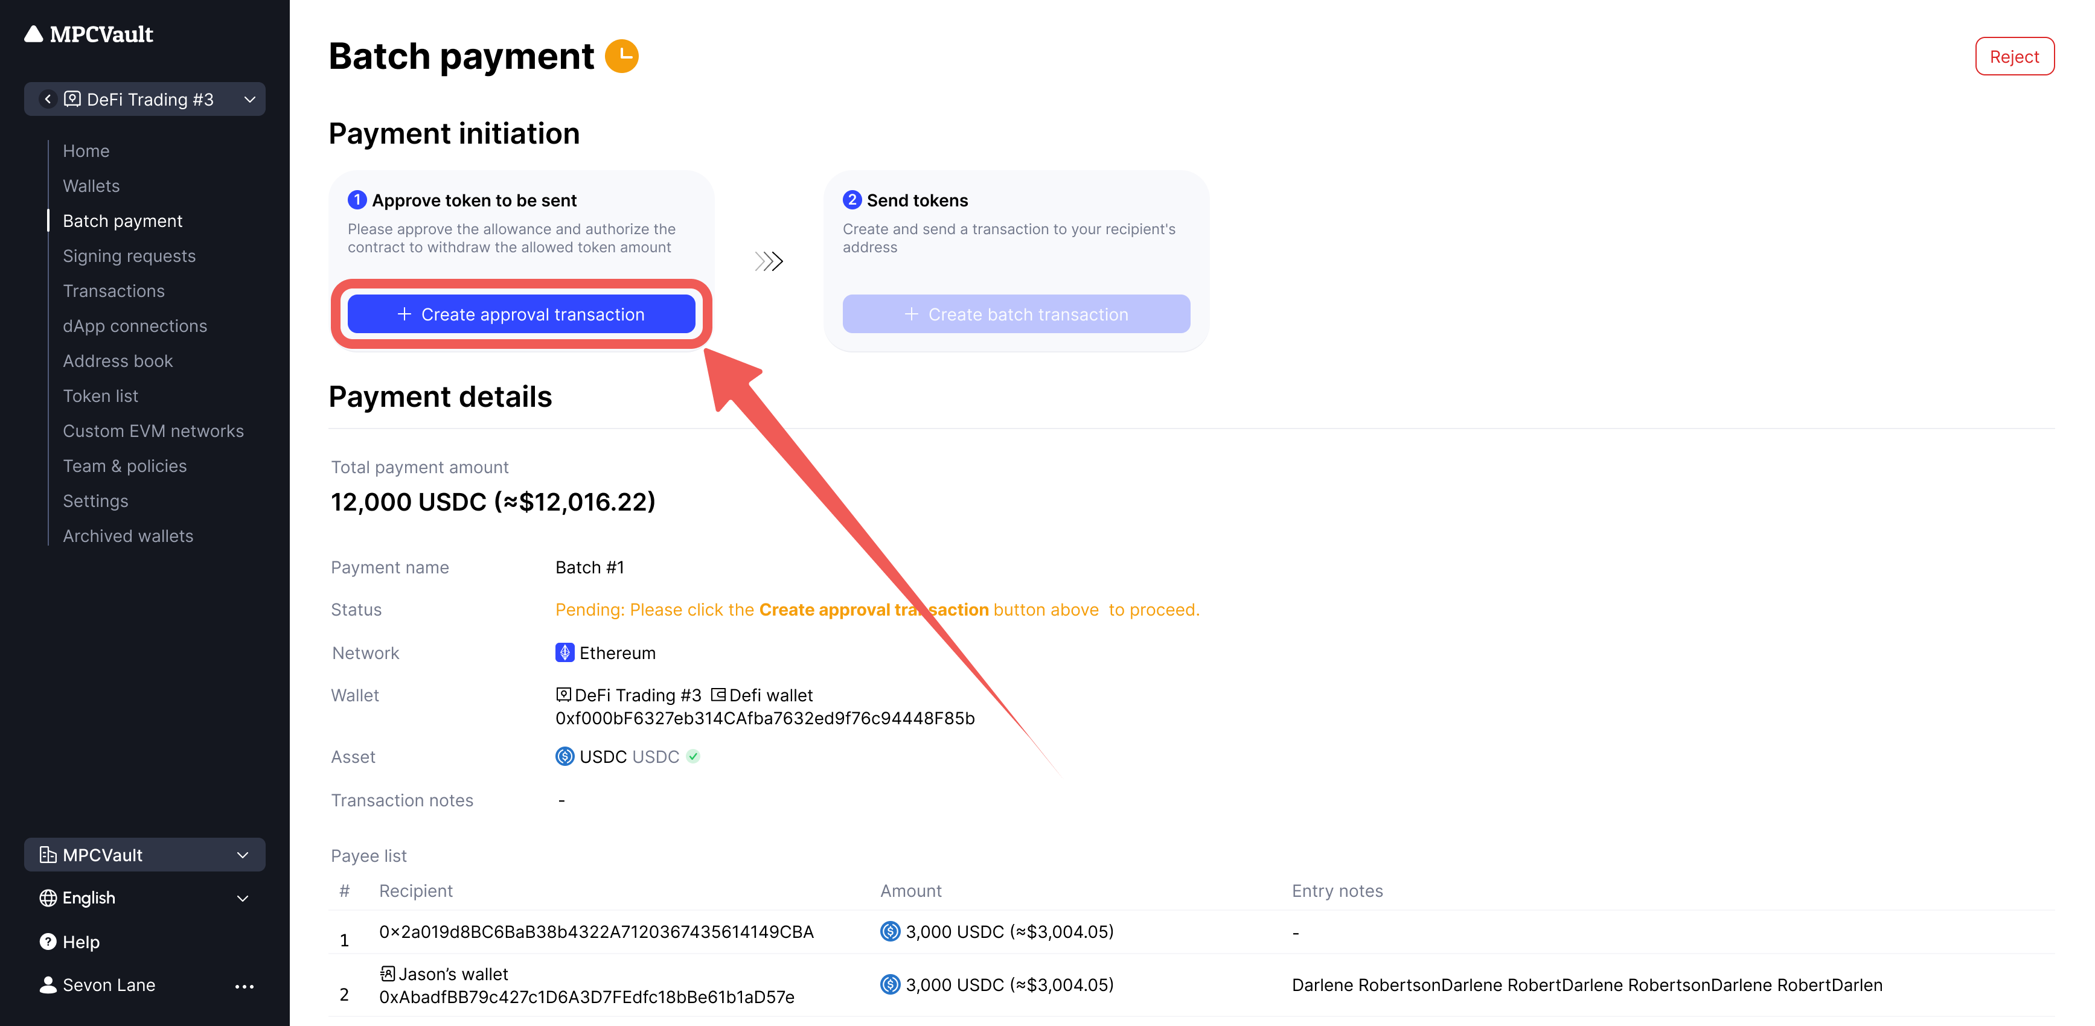
Task: Click the Ethereum network icon
Action: click(565, 653)
